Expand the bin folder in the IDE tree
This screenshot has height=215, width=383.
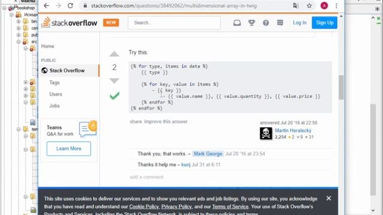(x=19, y=21)
